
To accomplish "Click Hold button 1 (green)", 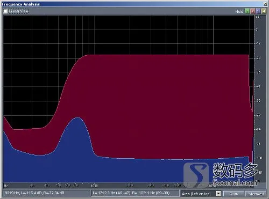I will pos(247,11).
